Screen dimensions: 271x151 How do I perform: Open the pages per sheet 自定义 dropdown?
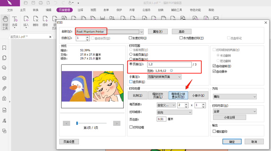[x=166, y=105]
